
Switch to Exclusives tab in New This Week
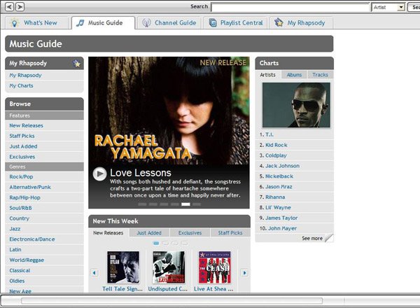pyautogui.click(x=190, y=232)
